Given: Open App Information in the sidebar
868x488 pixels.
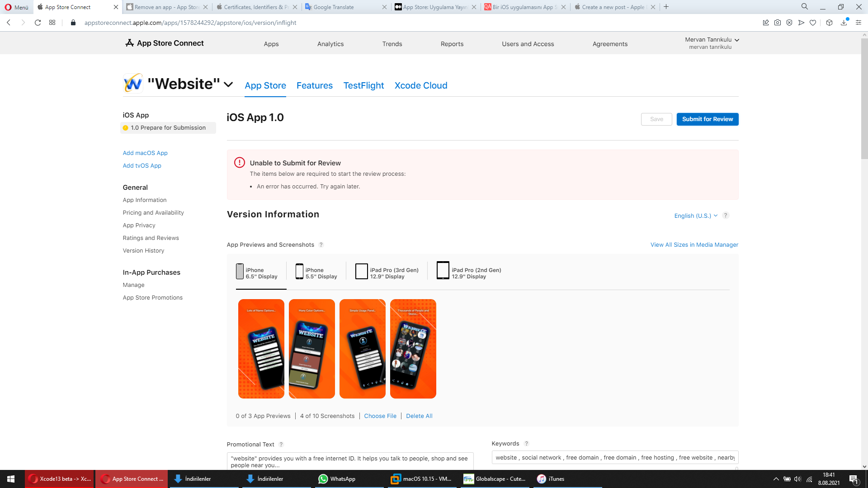Looking at the screenshot, I should 145,200.
